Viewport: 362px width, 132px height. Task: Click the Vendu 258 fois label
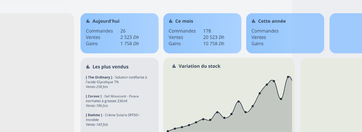click(x=97, y=87)
